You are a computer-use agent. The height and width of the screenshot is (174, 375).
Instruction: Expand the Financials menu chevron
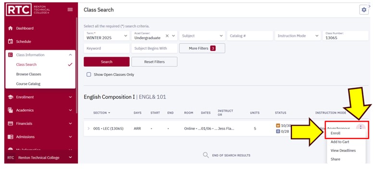coord(70,124)
